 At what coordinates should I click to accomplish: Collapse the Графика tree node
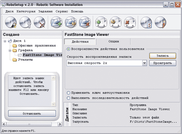click(10, 51)
